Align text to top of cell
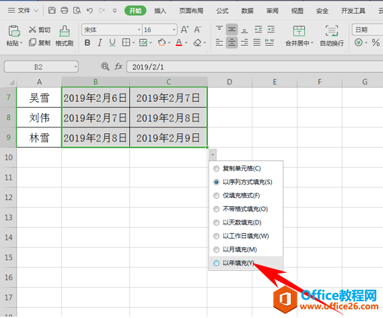 pos(219,30)
